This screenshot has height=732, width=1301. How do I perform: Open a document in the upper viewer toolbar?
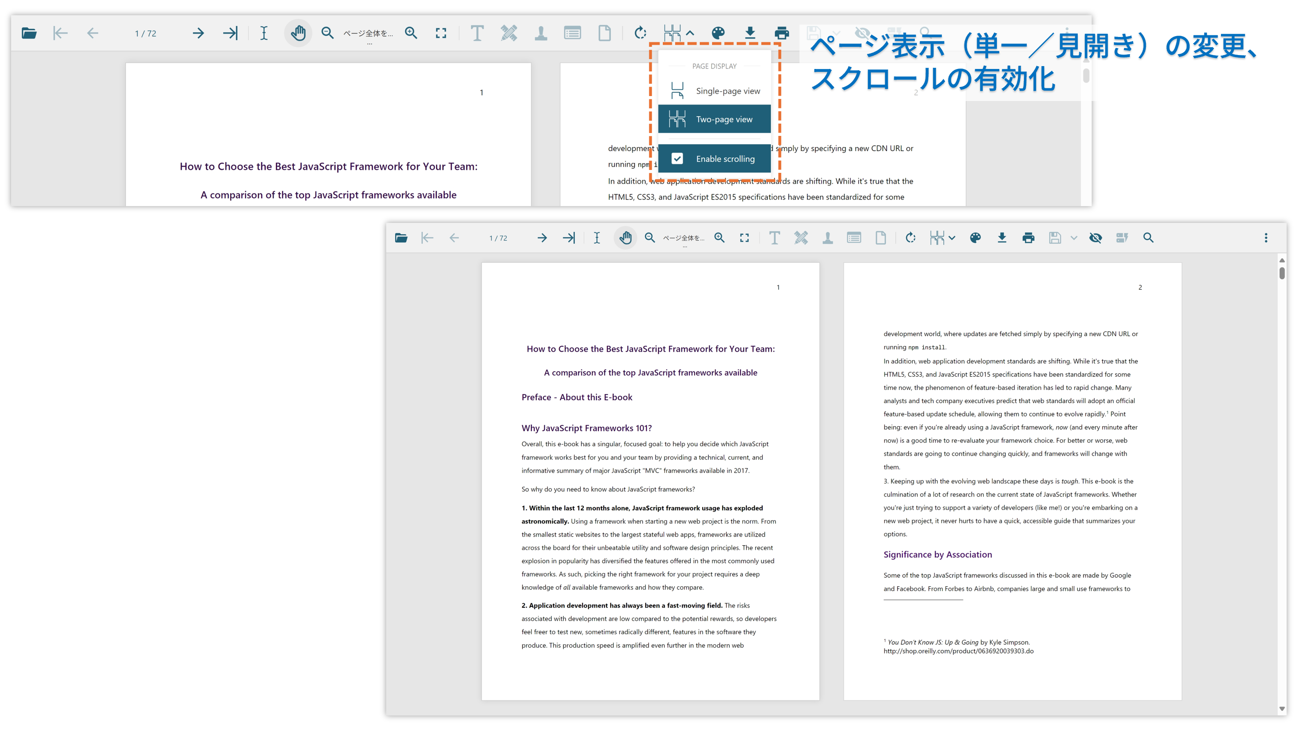click(x=29, y=33)
